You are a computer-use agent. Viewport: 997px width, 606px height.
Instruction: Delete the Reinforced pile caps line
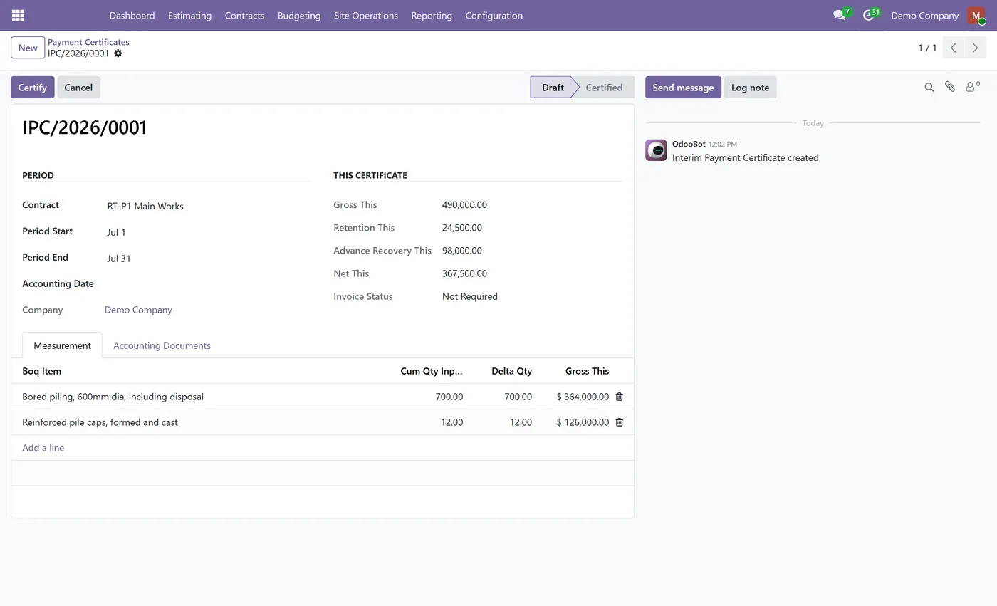tap(620, 422)
